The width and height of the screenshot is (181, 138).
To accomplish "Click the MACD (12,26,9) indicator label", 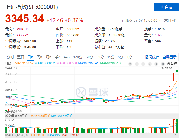I will [17, 135].
